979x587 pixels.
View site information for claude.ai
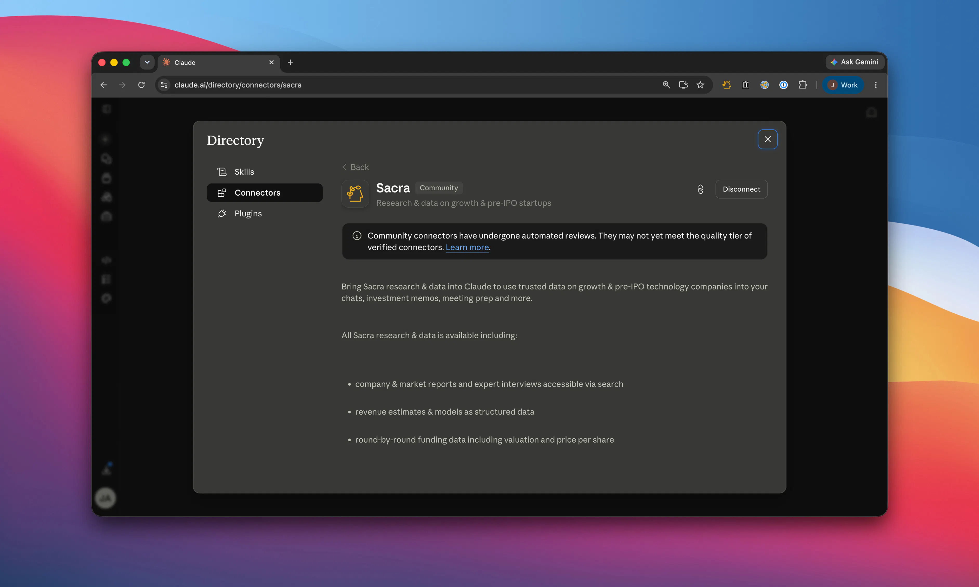[x=164, y=85]
